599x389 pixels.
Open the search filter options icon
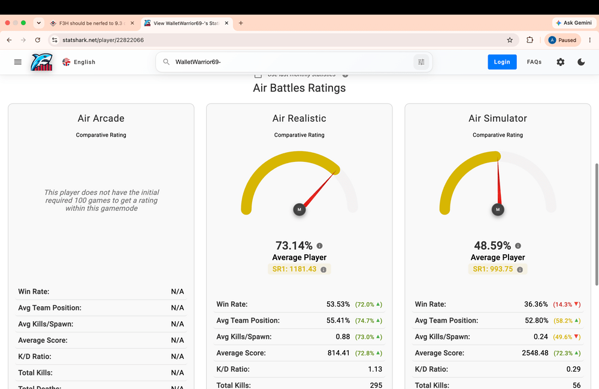click(421, 62)
